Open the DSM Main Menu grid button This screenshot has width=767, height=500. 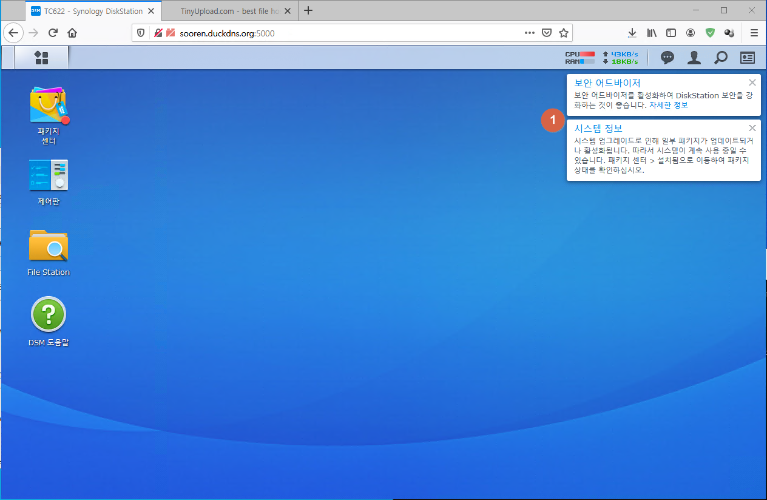(41, 58)
